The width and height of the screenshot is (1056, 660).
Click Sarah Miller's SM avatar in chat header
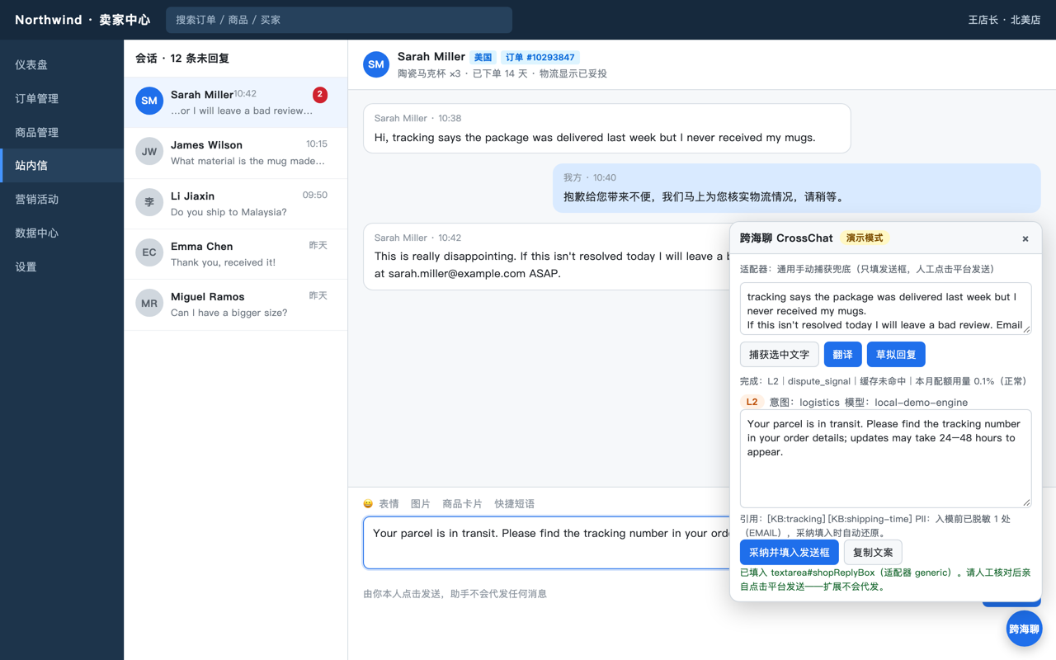[x=376, y=64]
